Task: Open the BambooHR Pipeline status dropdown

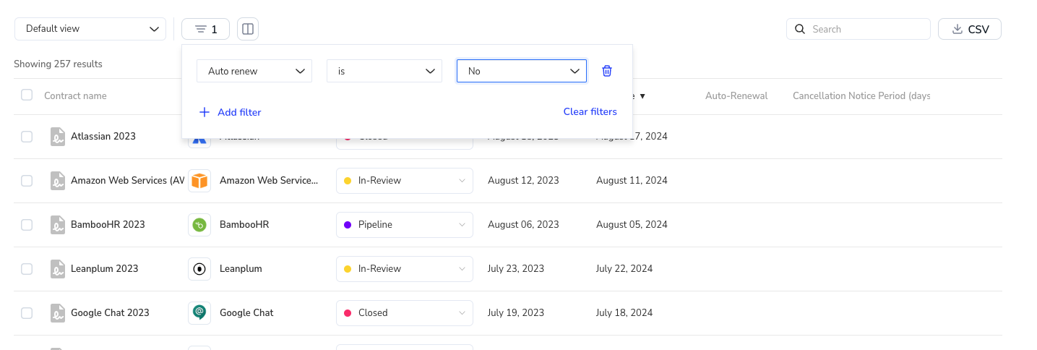Action: tap(405, 225)
